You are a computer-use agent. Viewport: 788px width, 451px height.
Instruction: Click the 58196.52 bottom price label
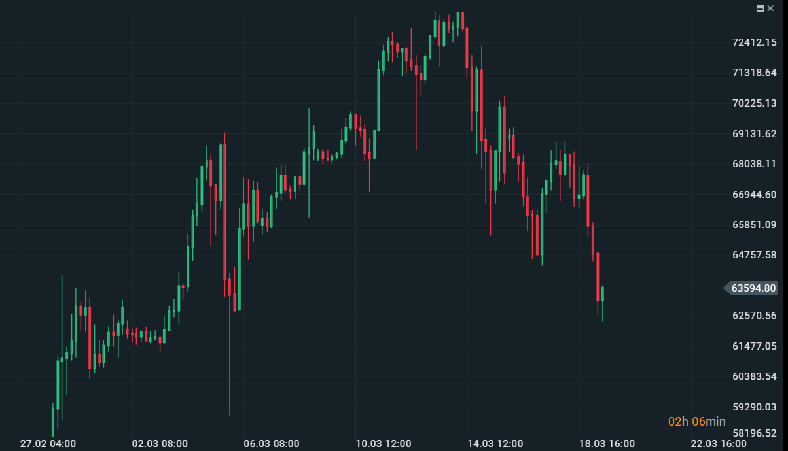point(754,433)
